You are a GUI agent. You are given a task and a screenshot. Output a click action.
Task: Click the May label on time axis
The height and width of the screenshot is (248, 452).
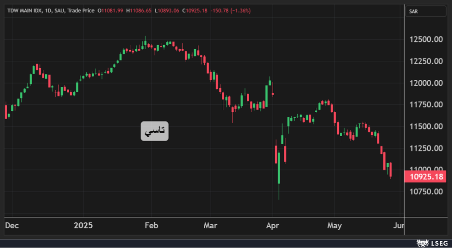click(334, 225)
